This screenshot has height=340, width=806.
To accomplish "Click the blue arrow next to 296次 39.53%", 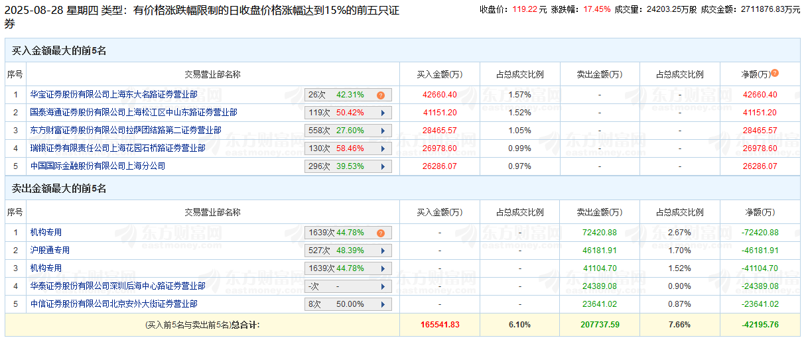I will [383, 166].
